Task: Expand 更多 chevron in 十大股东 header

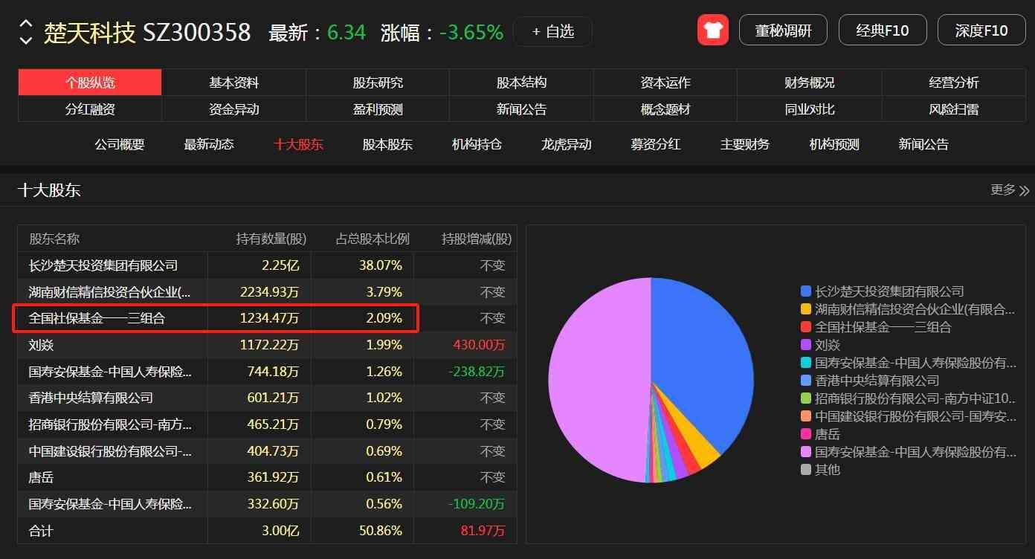Action: point(1024,190)
